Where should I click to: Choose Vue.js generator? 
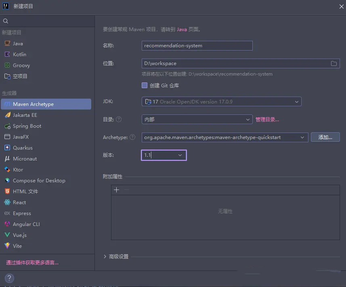(x=46, y=235)
